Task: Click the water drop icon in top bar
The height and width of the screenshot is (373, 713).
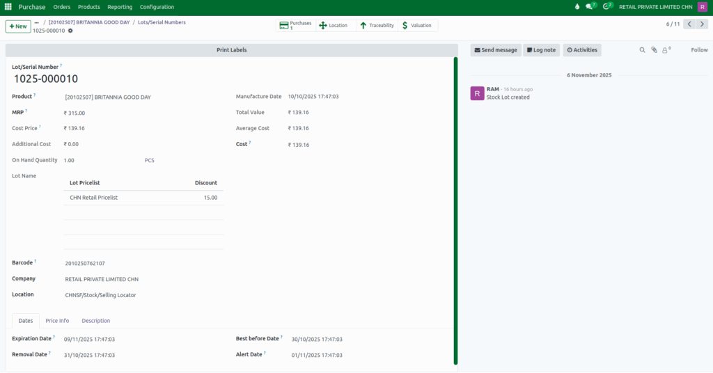Action: (x=577, y=7)
